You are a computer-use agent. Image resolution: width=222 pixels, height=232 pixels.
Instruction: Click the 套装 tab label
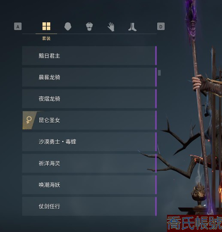click(x=46, y=39)
